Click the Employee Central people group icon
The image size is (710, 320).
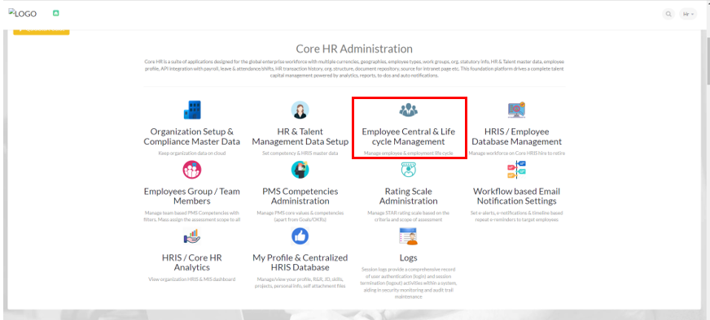409,110
